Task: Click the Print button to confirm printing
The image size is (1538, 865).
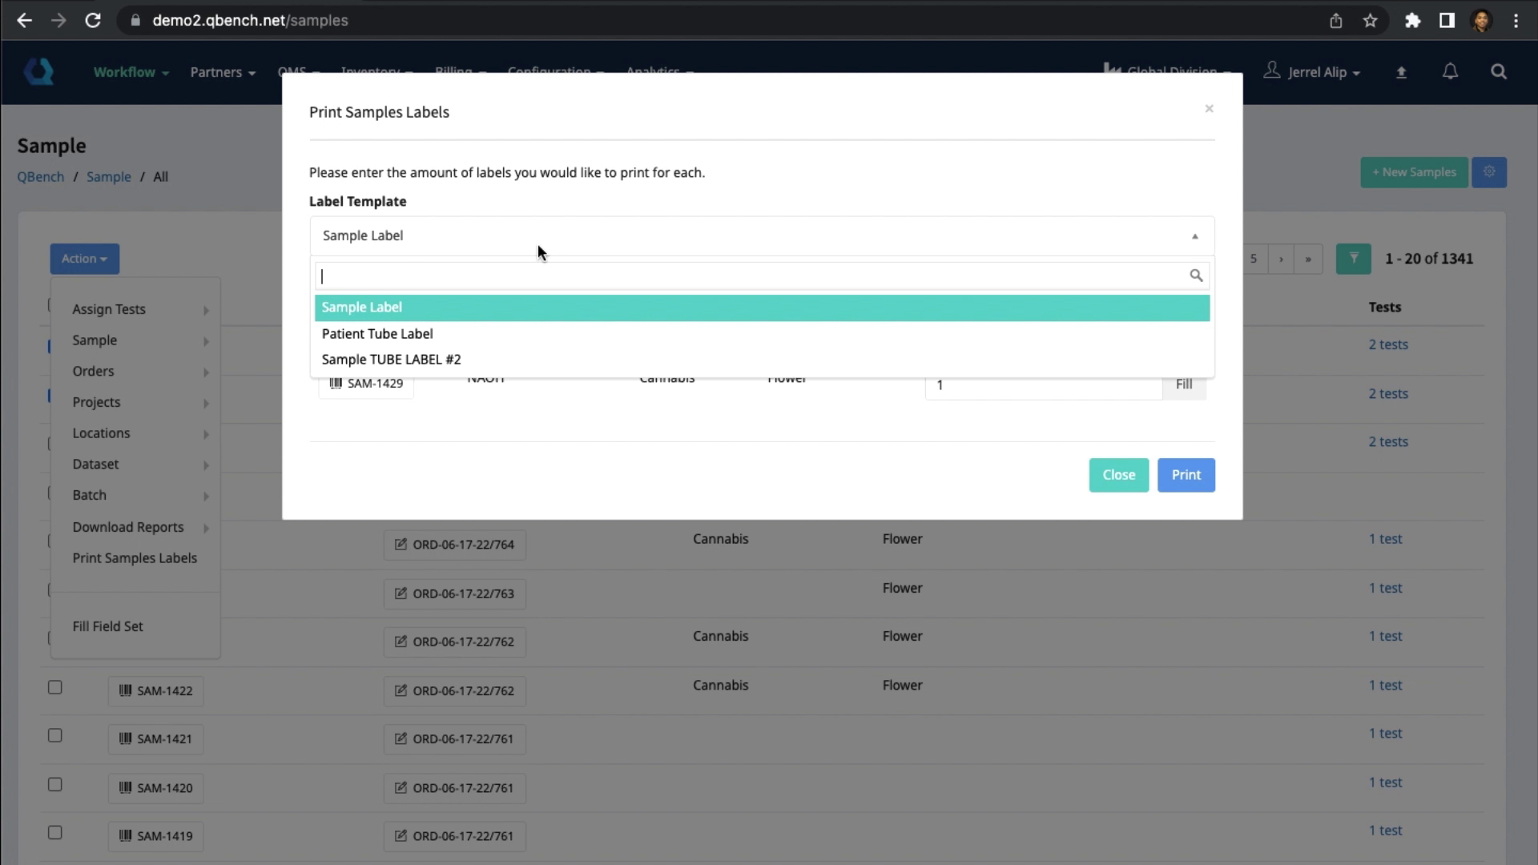Action: (1186, 474)
